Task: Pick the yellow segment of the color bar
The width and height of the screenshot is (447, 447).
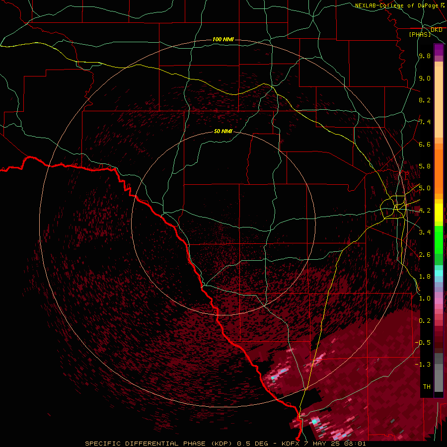Action: coord(439,213)
